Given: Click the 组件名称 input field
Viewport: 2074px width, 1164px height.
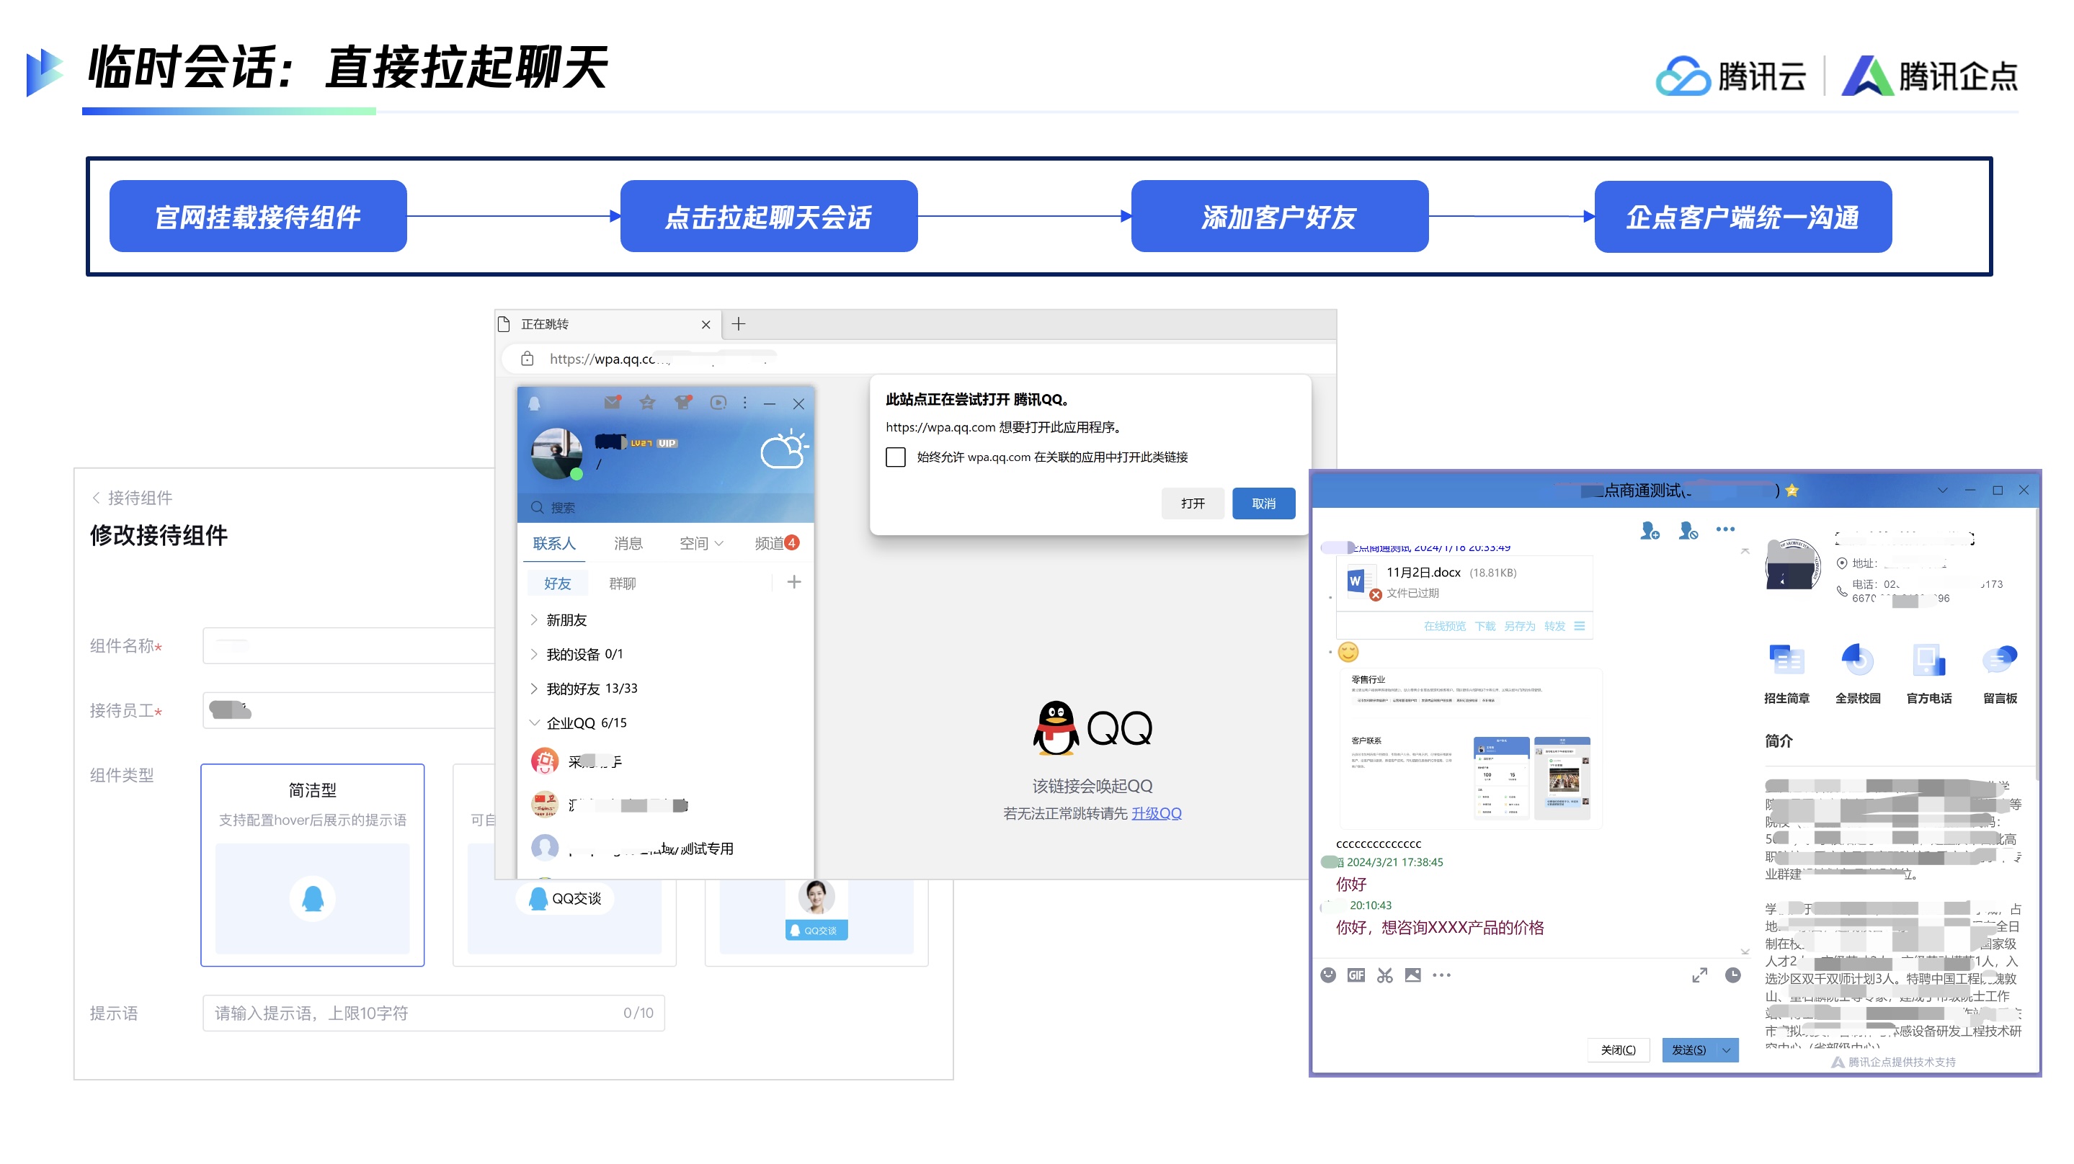Looking at the screenshot, I should tap(349, 645).
